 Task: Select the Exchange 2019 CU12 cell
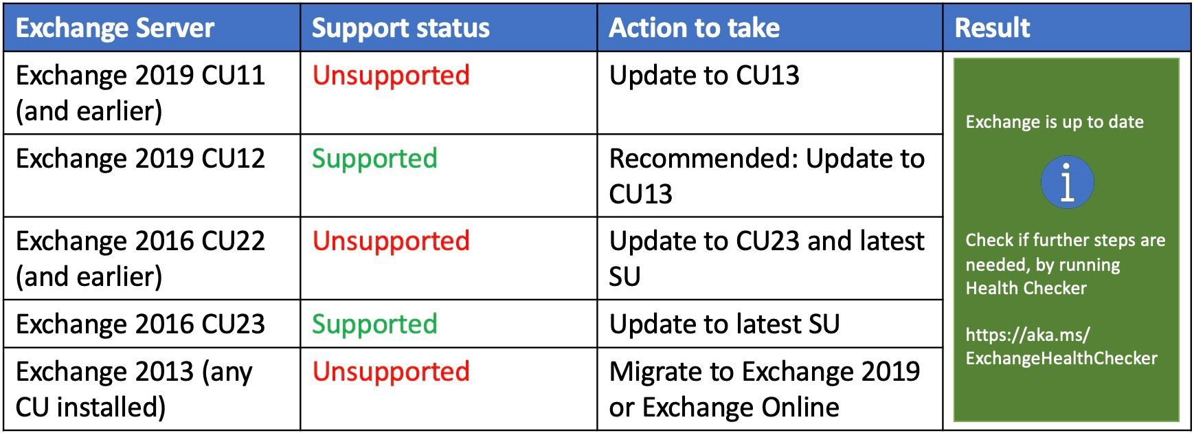click(x=140, y=159)
